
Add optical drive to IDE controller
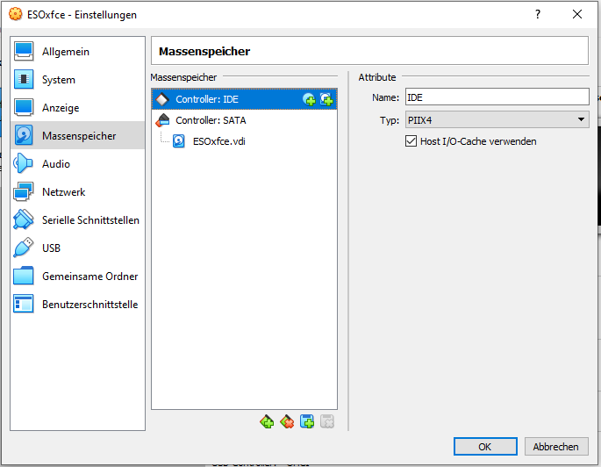[x=309, y=99]
